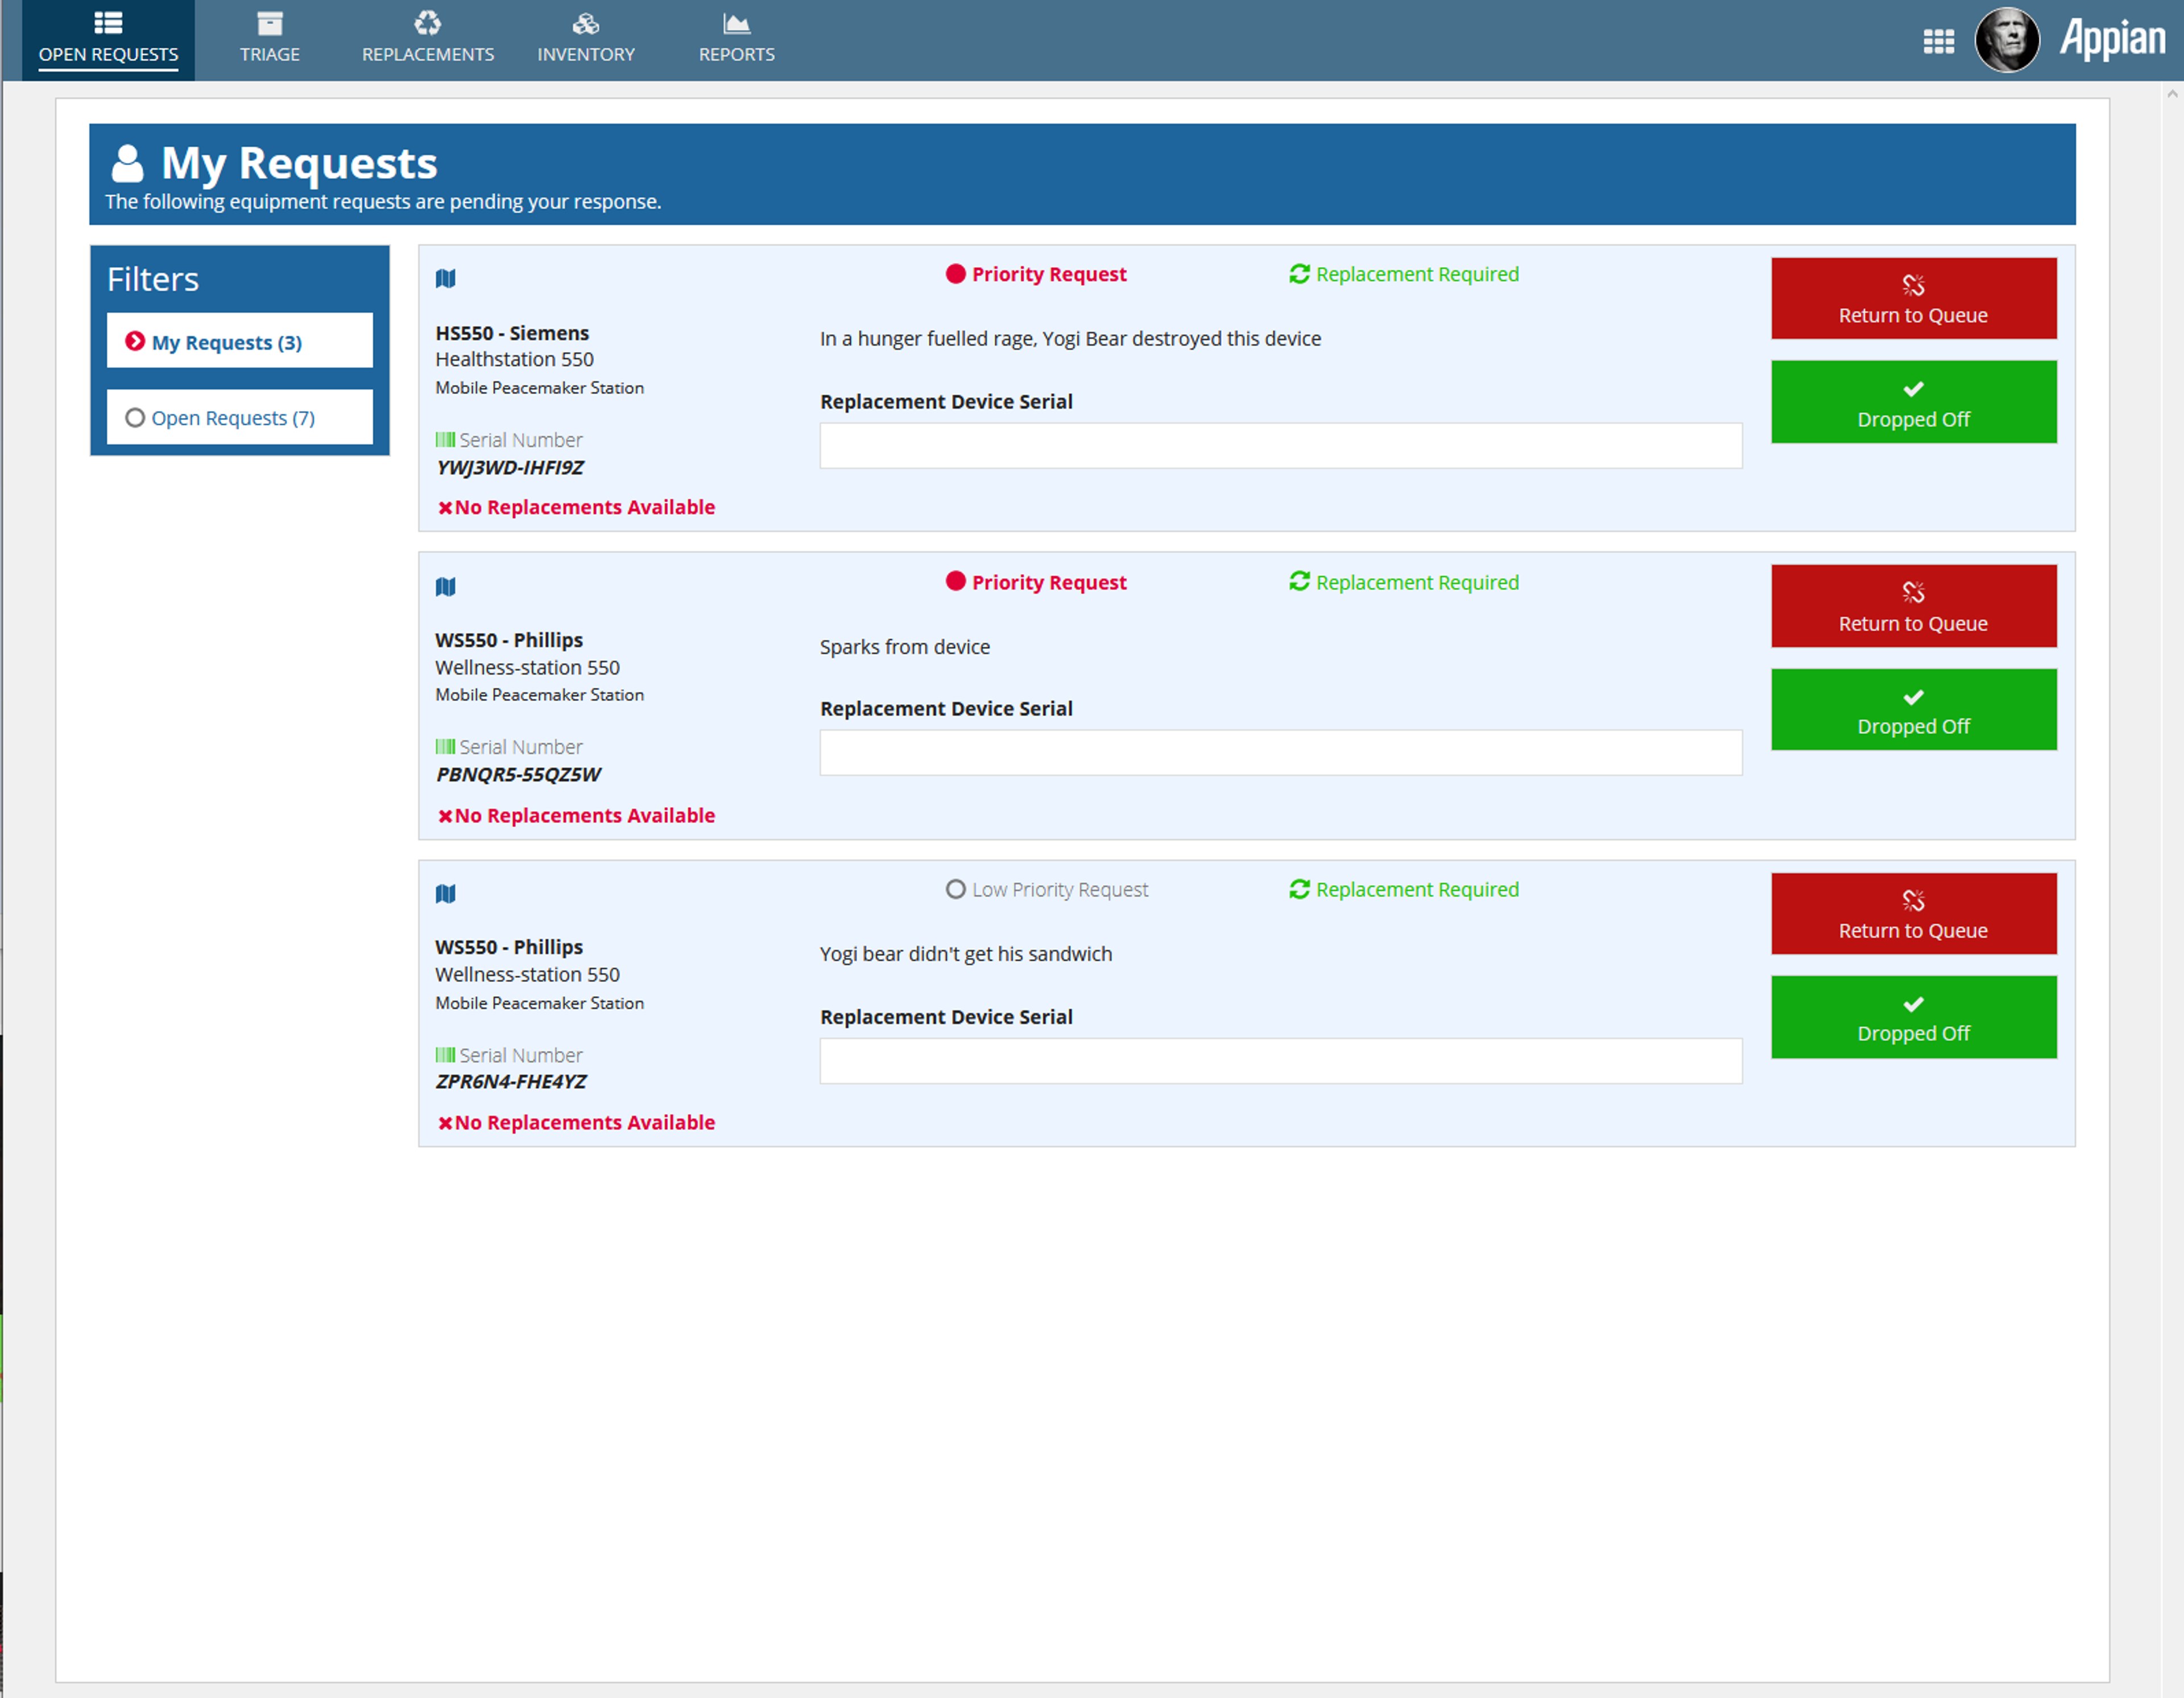Click the red Priority Request dot on HS550 card

click(x=955, y=273)
